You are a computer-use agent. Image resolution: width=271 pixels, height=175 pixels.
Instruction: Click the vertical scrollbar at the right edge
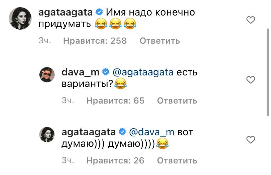[268, 72]
